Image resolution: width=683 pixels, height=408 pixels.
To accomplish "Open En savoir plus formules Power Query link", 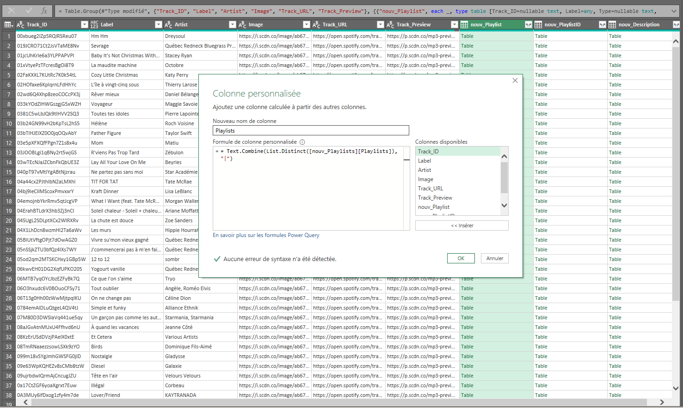I will [266, 235].
